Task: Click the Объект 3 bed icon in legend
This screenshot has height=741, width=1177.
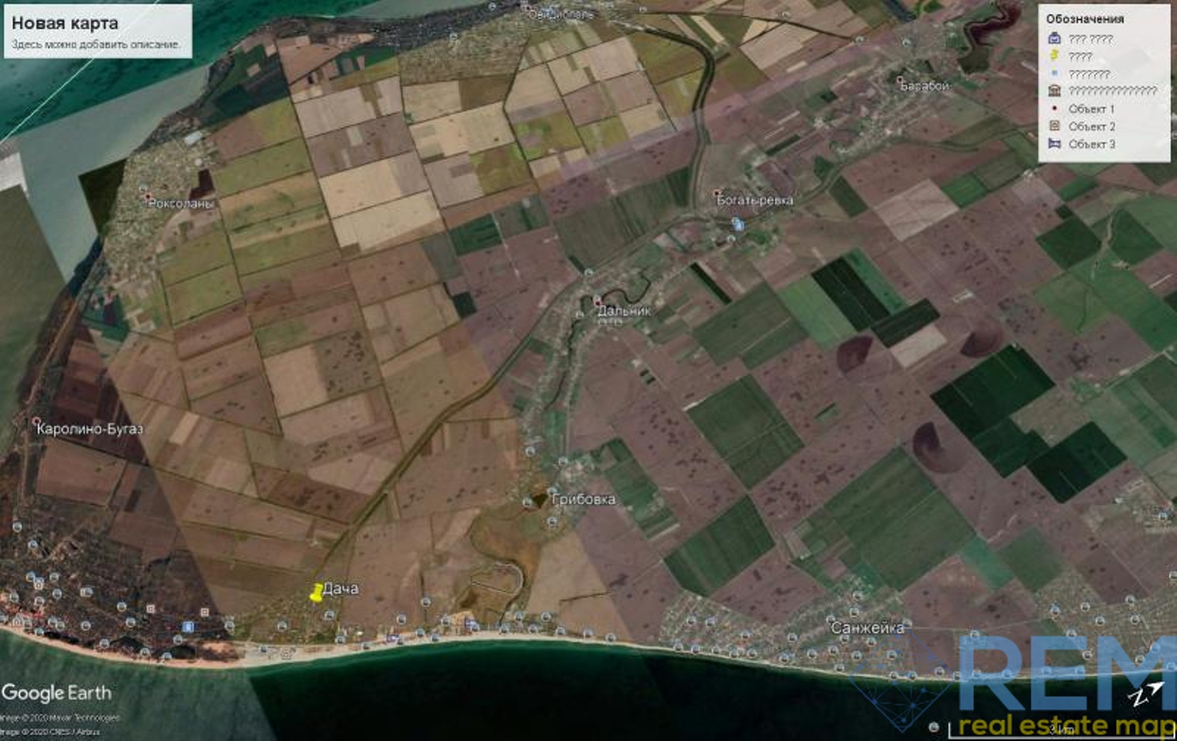Action: coord(1054,144)
